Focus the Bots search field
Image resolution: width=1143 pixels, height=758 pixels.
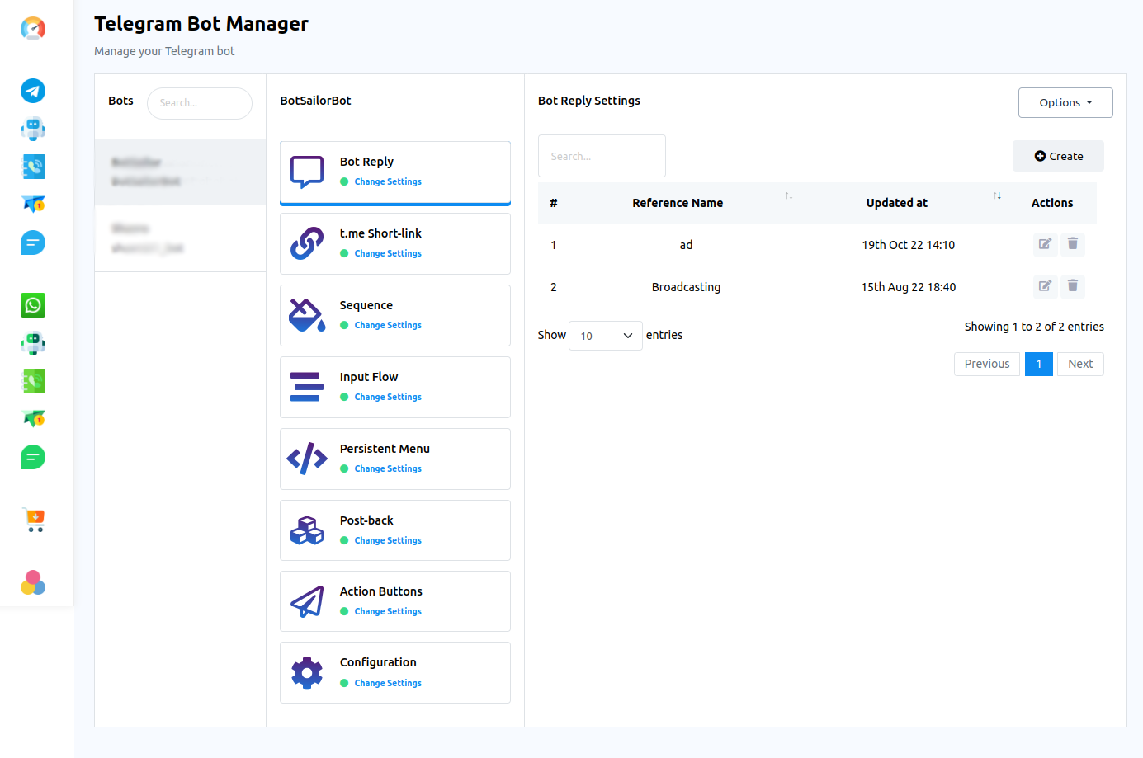click(x=200, y=103)
